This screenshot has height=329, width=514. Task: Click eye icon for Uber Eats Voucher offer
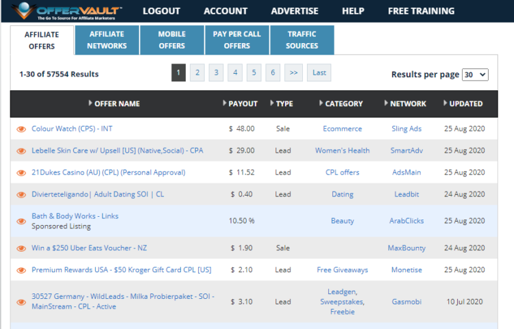(x=21, y=248)
